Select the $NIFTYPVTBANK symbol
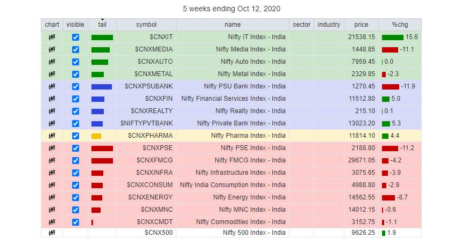This screenshot has height=245, width=474. [x=147, y=123]
